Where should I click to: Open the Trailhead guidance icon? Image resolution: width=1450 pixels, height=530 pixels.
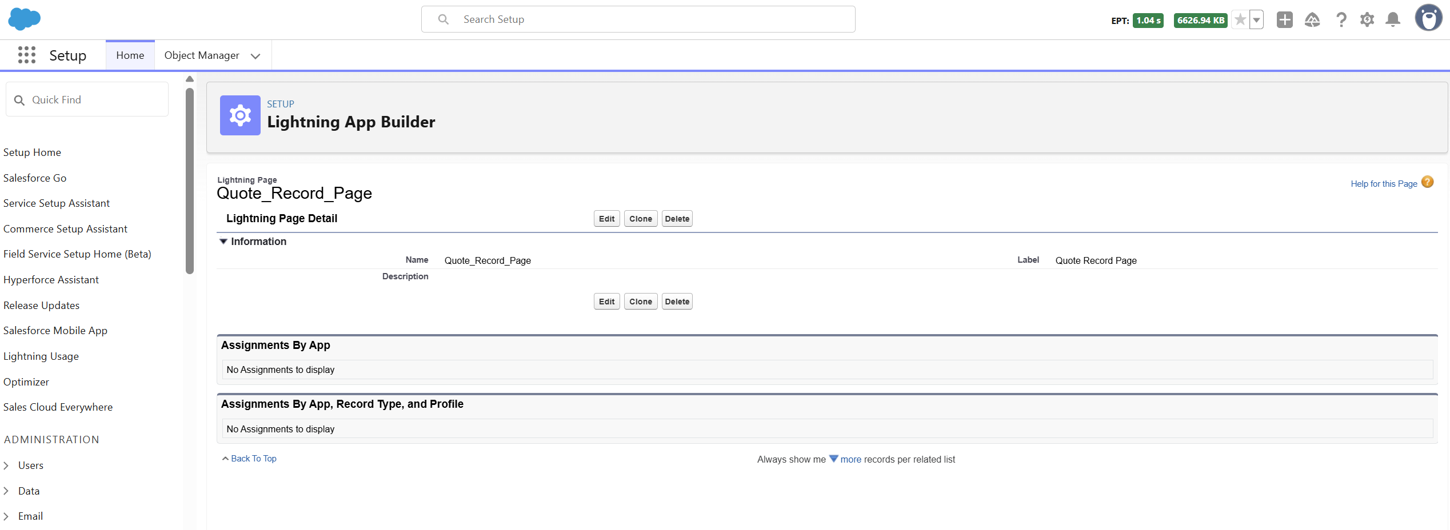pyautogui.click(x=1312, y=20)
